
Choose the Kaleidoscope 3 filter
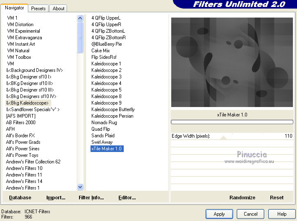coord(106,77)
